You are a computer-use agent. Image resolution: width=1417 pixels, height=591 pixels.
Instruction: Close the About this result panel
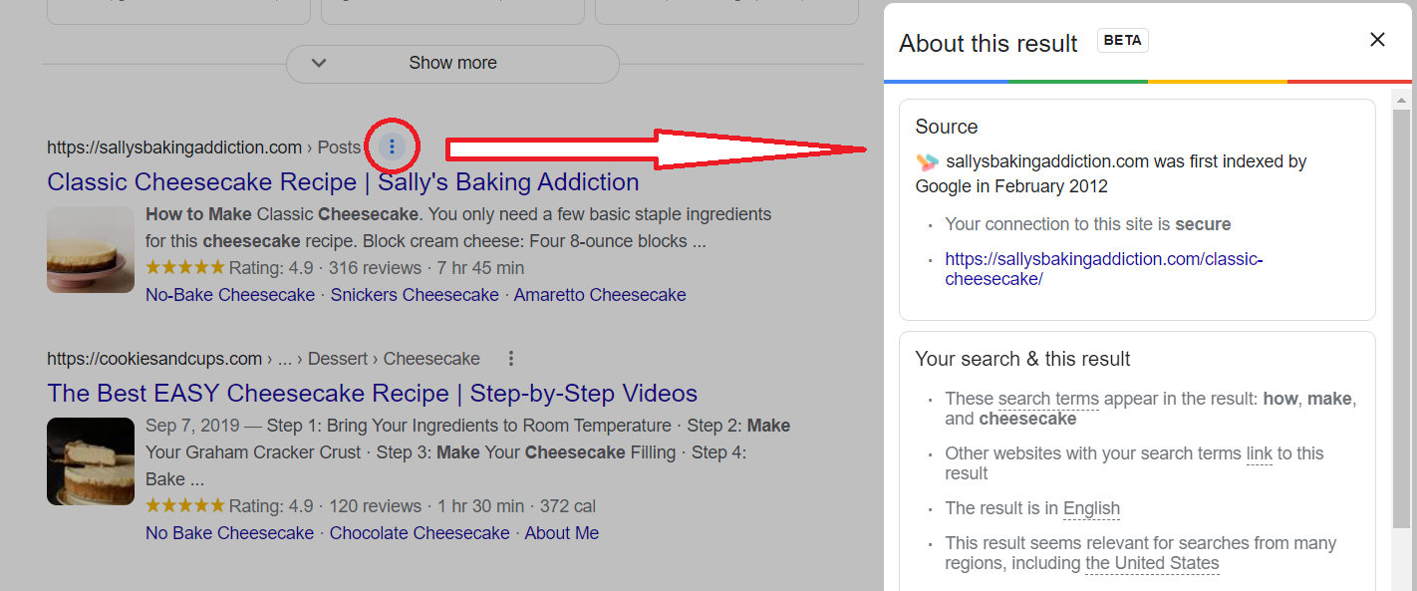click(1377, 40)
